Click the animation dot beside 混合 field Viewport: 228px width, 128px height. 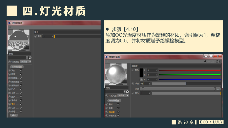click(x=133, y=93)
